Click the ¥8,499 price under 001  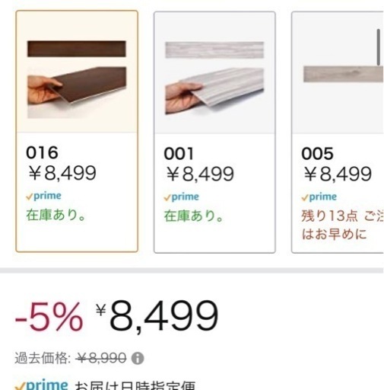pos(200,174)
